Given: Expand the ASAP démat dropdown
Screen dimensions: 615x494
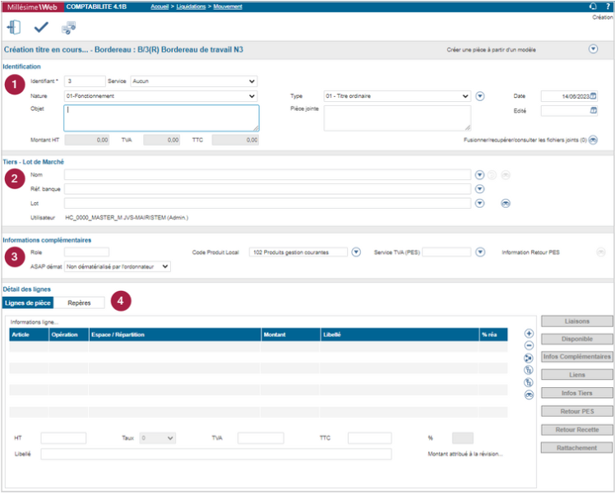Looking at the screenshot, I should 165,266.
